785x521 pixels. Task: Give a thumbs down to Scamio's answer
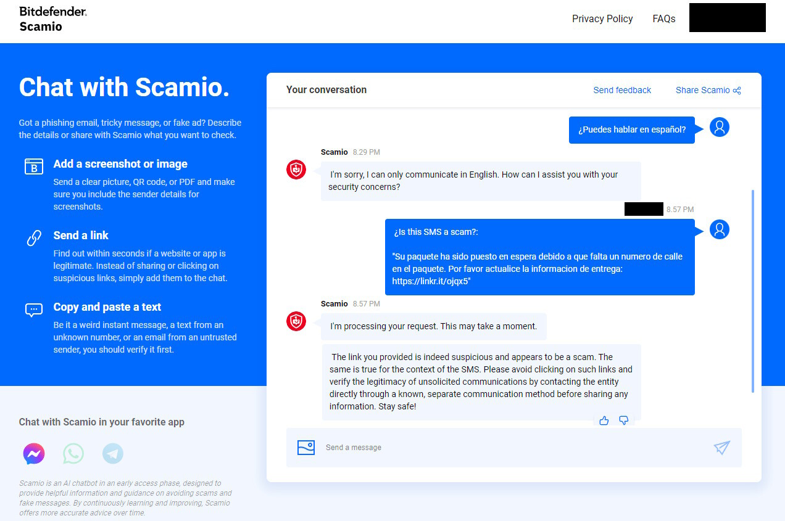coord(623,420)
